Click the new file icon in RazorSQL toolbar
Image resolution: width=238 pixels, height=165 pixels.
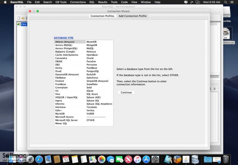tap(19, 18)
